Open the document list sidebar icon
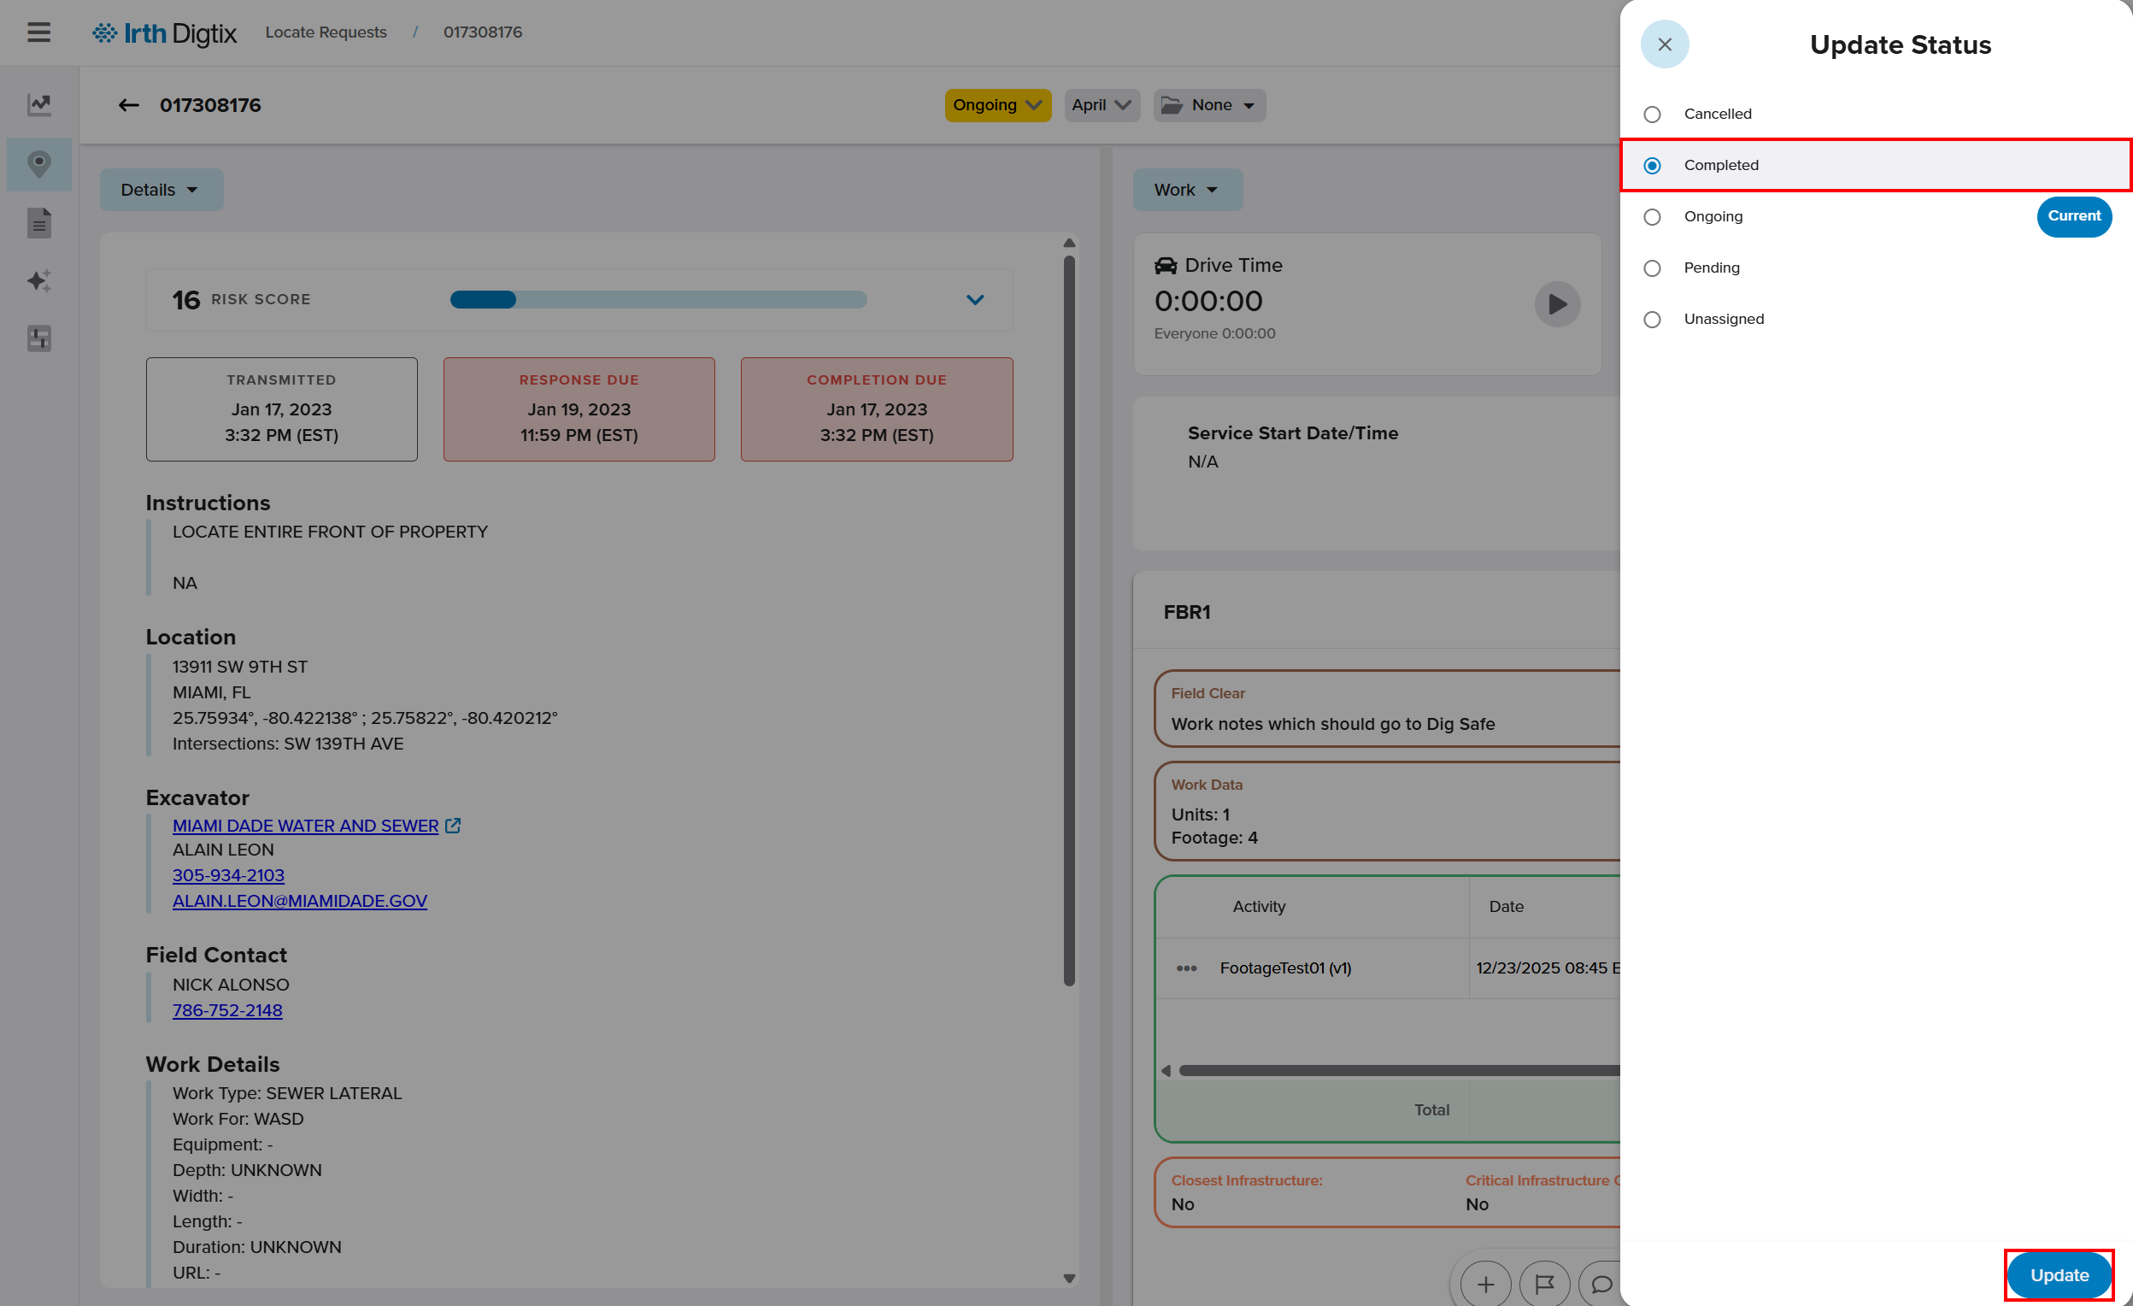Image resolution: width=2133 pixels, height=1306 pixels. (39, 223)
